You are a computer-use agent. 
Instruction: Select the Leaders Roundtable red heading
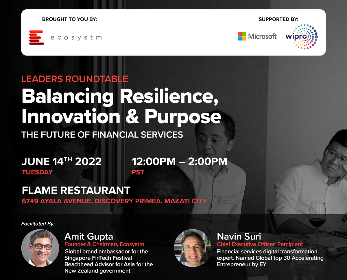(75, 79)
